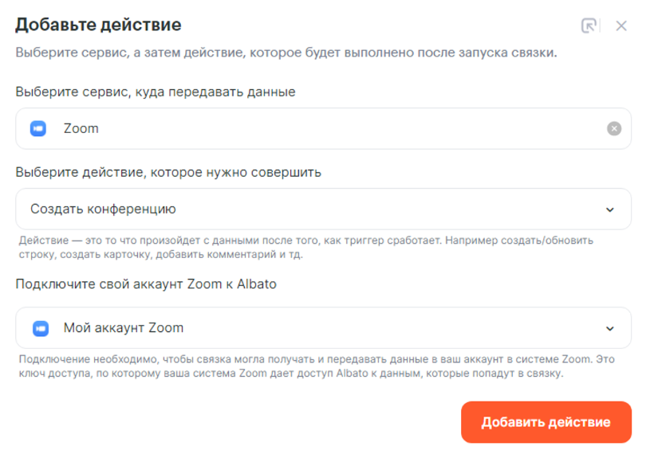The width and height of the screenshot is (662, 458).
Task: Click the subtitle starting with Выберите сервис, а затем
Action: (286, 54)
